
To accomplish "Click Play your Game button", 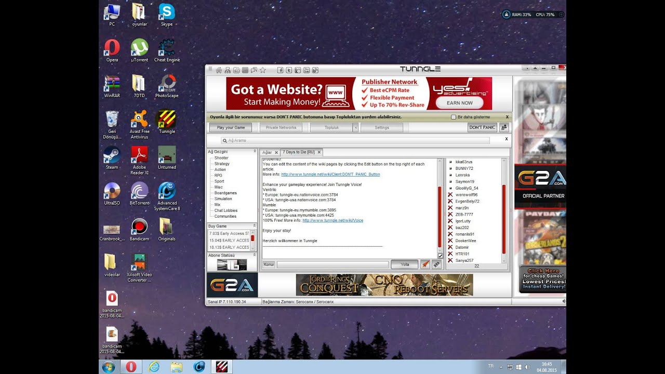I will coord(231,127).
